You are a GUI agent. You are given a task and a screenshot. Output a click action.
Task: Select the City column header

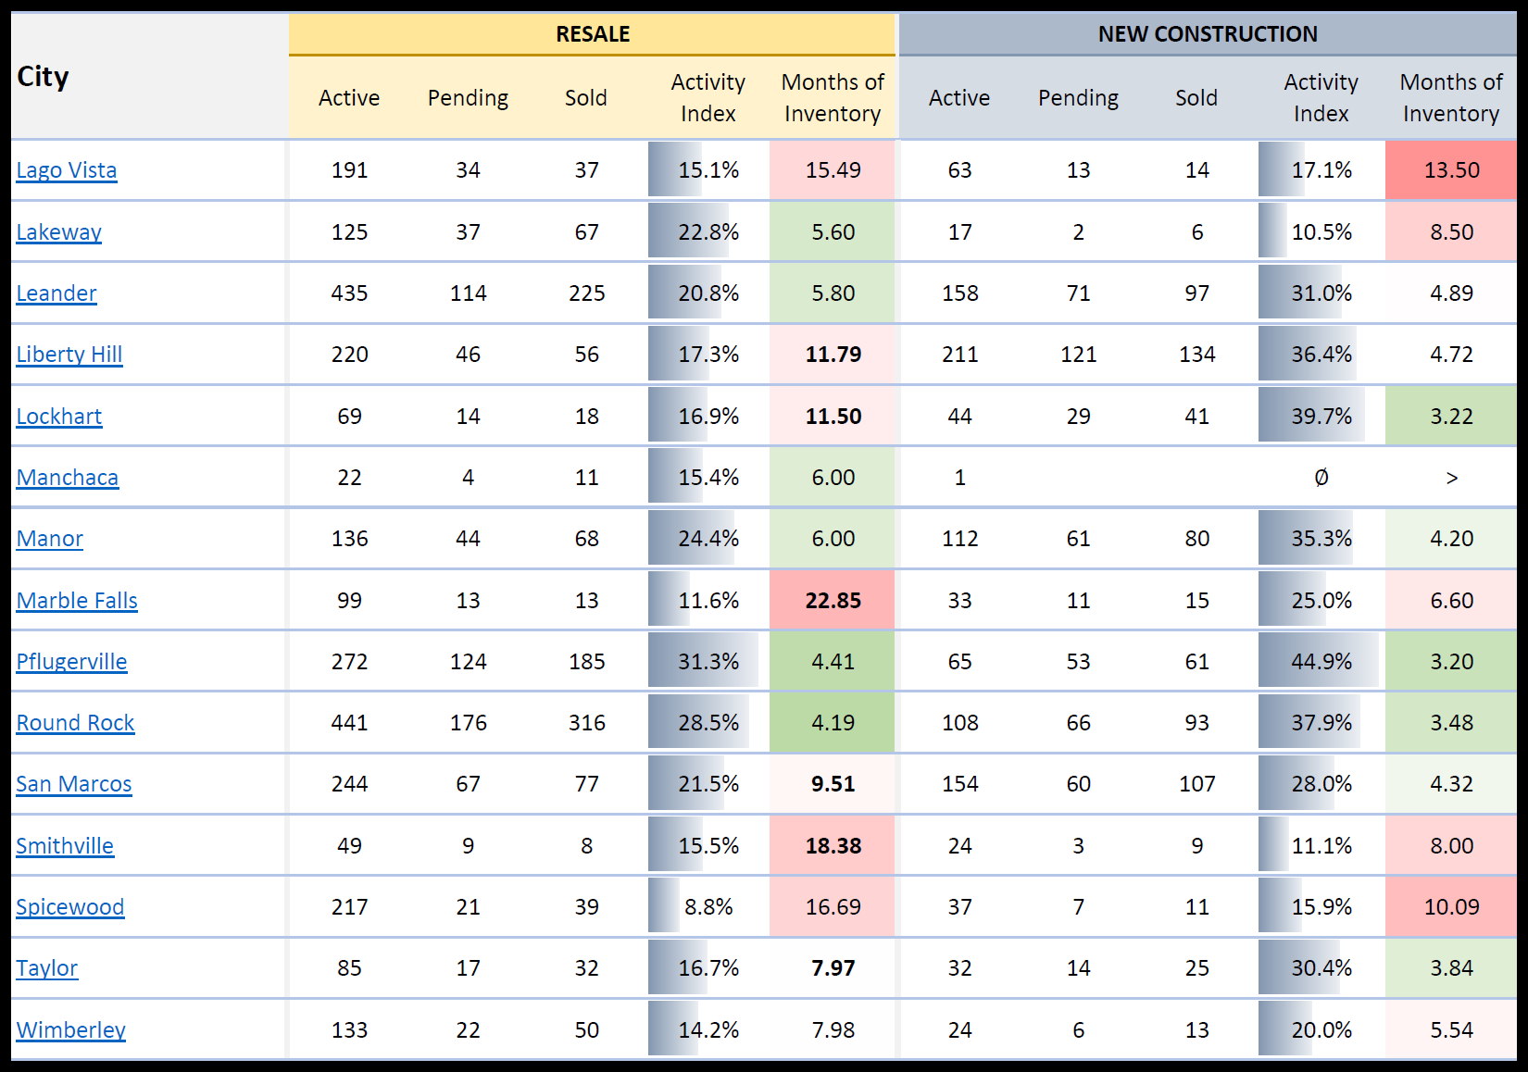(x=44, y=77)
